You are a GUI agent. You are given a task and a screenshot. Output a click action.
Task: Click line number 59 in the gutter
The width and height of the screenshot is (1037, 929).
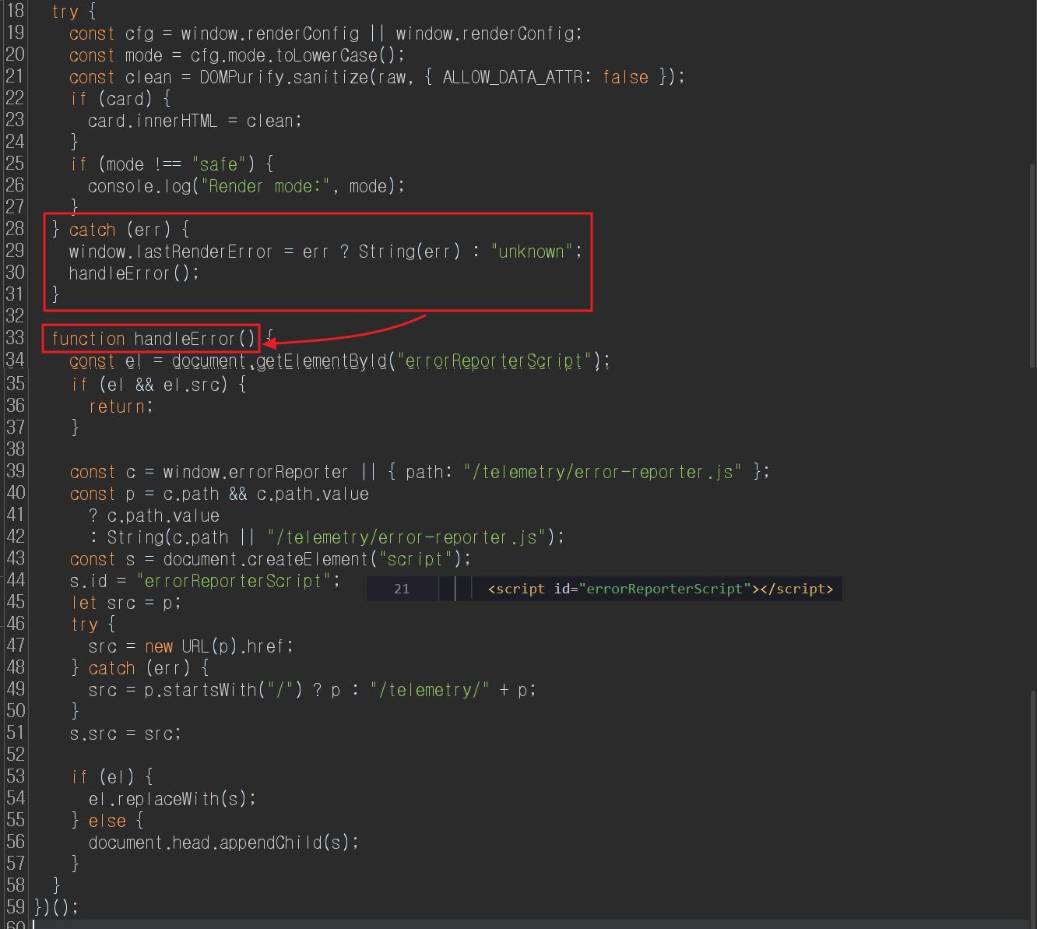coord(16,907)
